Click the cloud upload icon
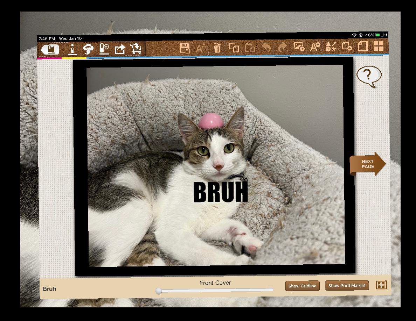The width and height of the screenshot is (416, 321). [x=88, y=49]
